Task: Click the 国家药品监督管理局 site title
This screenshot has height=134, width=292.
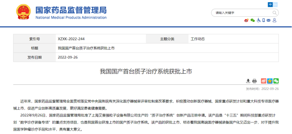Action: pos(71,10)
